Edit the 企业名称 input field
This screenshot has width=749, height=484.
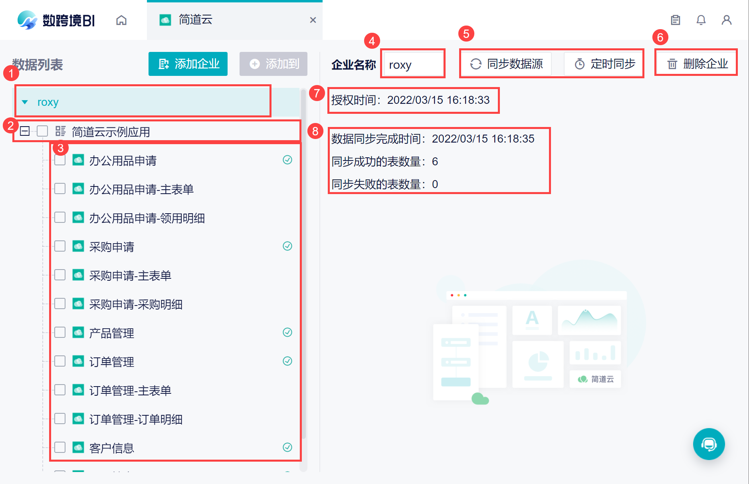tap(413, 64)
